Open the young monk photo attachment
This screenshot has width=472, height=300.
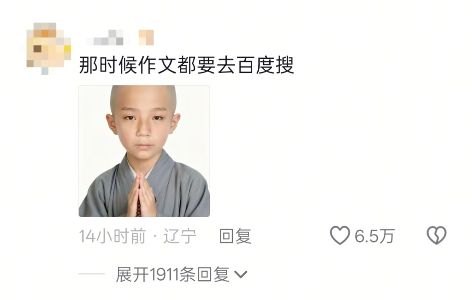[144, 151]
